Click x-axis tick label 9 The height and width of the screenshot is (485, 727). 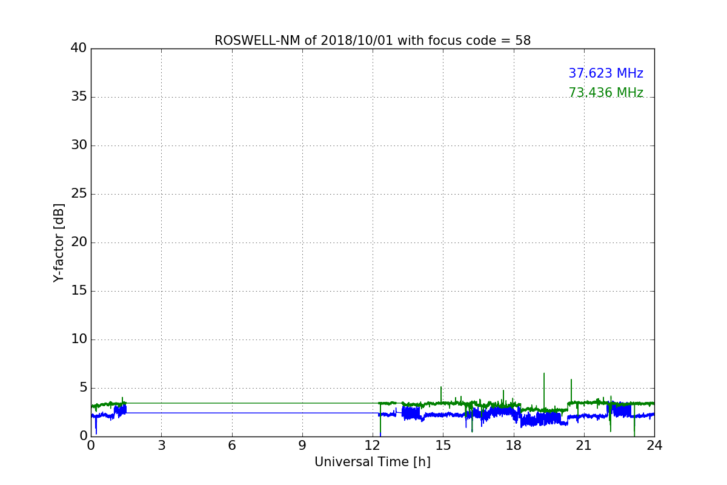302,445
